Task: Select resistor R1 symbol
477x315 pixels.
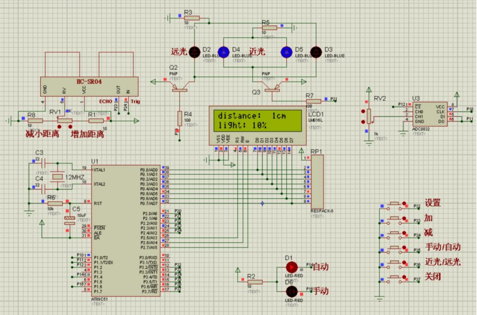Action: click(96, 121)
